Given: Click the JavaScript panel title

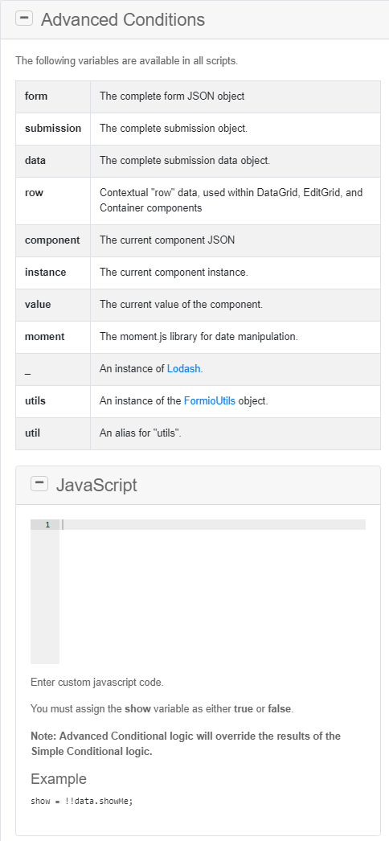Looking at the screenshot, I should tap(96, 485).
